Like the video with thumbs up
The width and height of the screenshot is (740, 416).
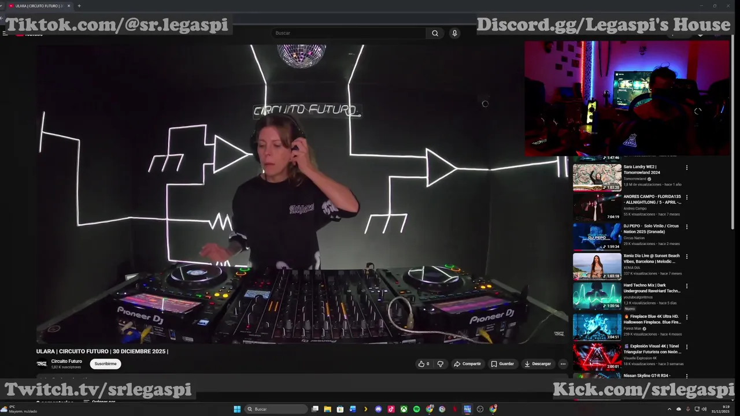point(424,364)
